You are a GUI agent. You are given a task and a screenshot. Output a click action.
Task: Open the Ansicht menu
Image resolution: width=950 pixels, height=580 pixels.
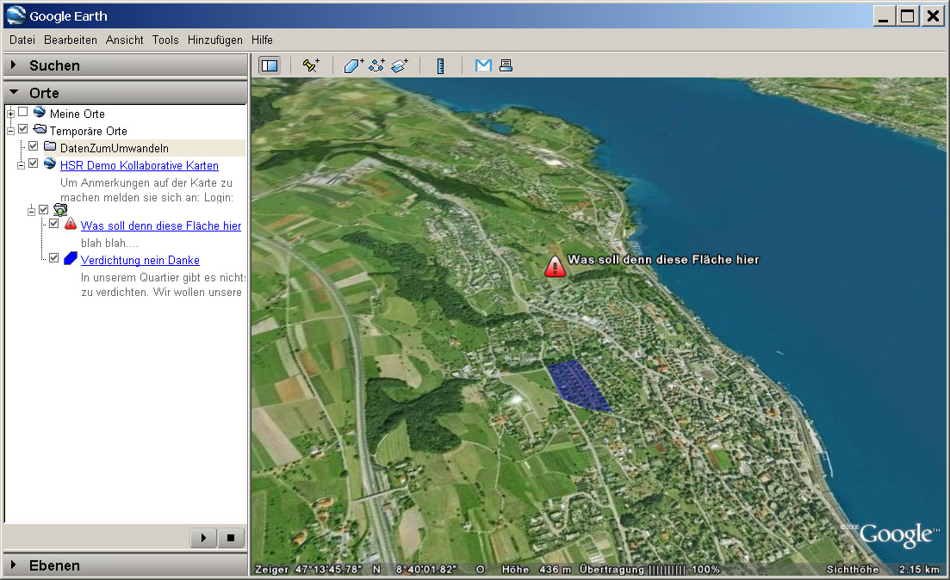125,40
